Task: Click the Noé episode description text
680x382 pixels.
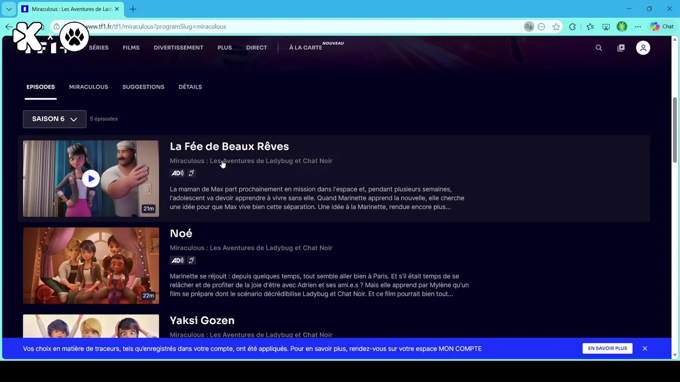Action: pyautogui.click(x=319, y=285)
